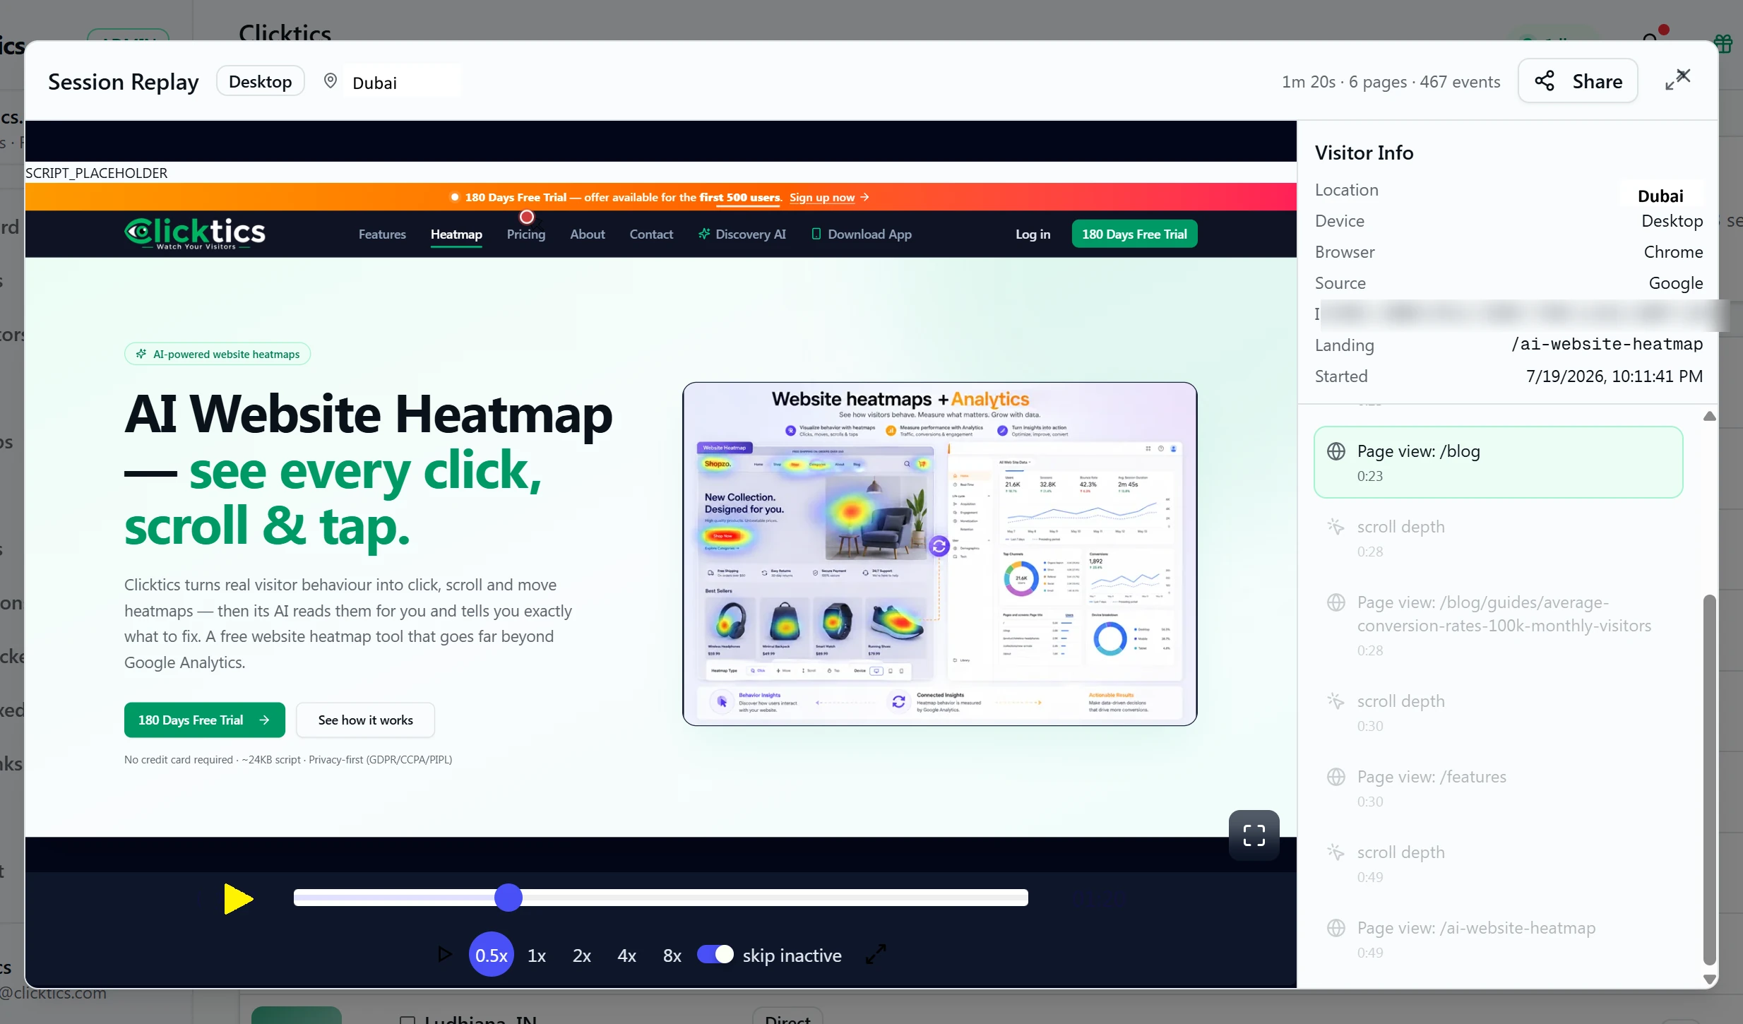
Task: Select the average-conversion-rates page view event
Action: click(1498, 625)
